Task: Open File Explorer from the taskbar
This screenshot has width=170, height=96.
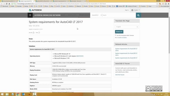Action: (x=7, y=94)
